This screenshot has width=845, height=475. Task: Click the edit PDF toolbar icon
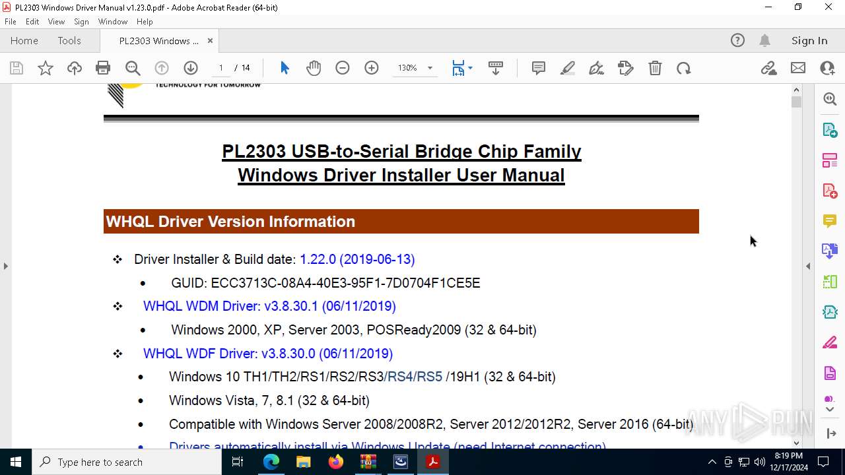tap(626, 68)
